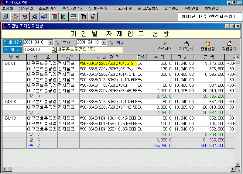Click the calendar icon in toolbar
This screenshot has width=243, height=174.
[83, 16]
